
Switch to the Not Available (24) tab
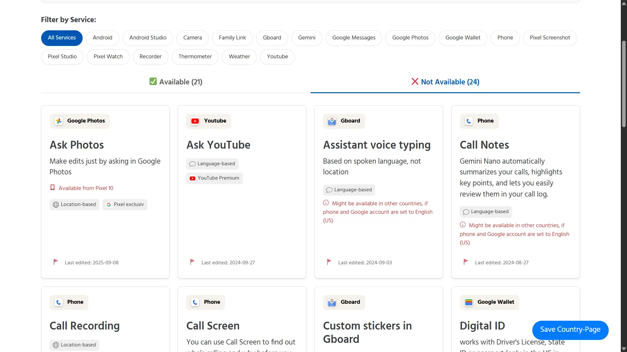coord(445,82)
